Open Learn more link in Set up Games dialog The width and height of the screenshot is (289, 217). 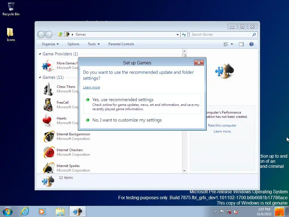(x=91, y=87)
